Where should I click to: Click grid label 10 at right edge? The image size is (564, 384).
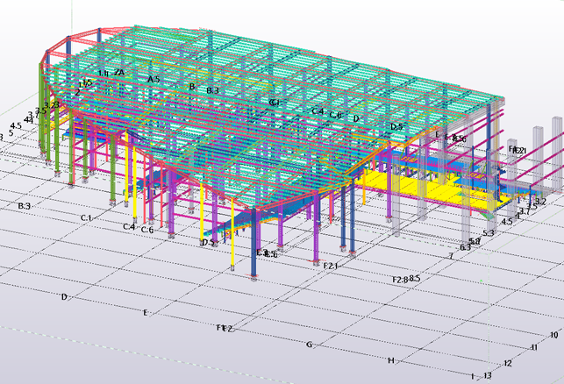click(x=553, y=335)
